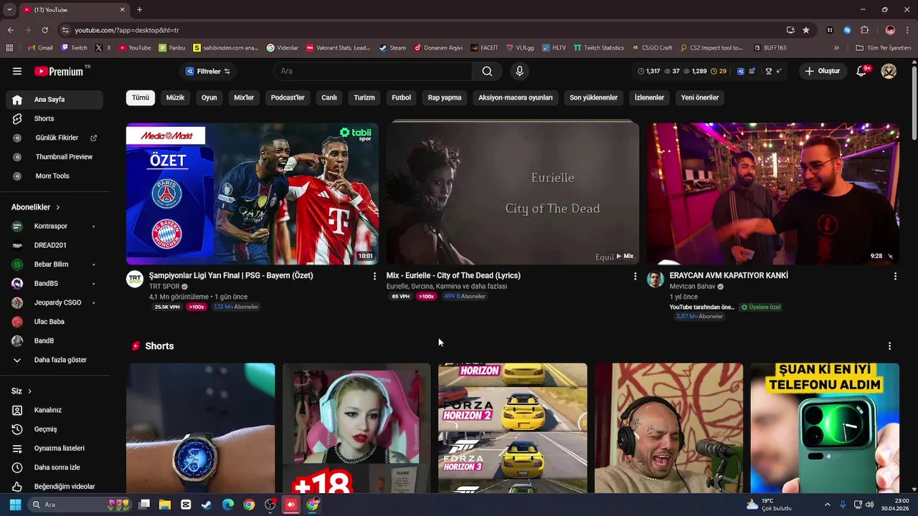Open more options for ERAYCAN AVM KAPATIYOR video
918x516 pixels.
(895, 276)
